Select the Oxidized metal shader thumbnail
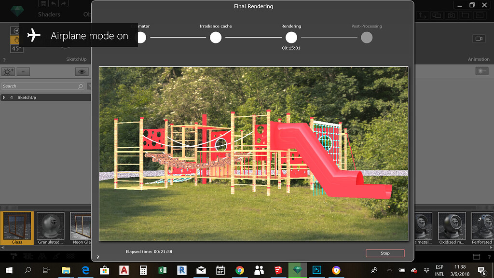Viewport: 494px width, 278px height. click(x=452, y=225)
